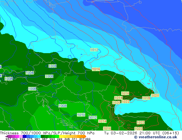Click the 1020 label left of 1022
The width and height of the screenshot is (182, 140).
point(116,103)
